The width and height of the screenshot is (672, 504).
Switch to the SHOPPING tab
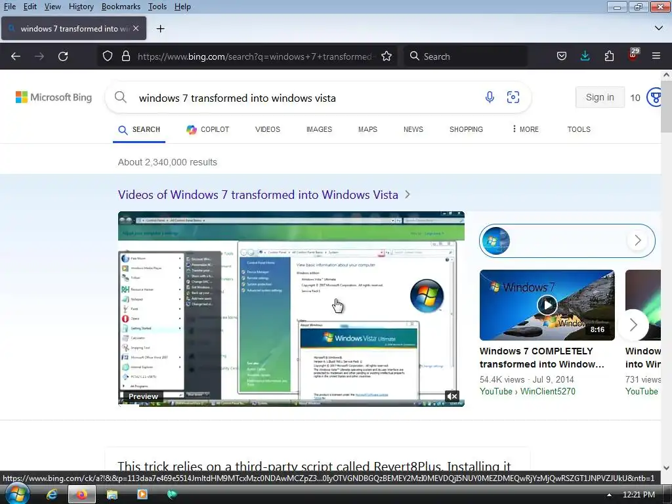[467, 129]
